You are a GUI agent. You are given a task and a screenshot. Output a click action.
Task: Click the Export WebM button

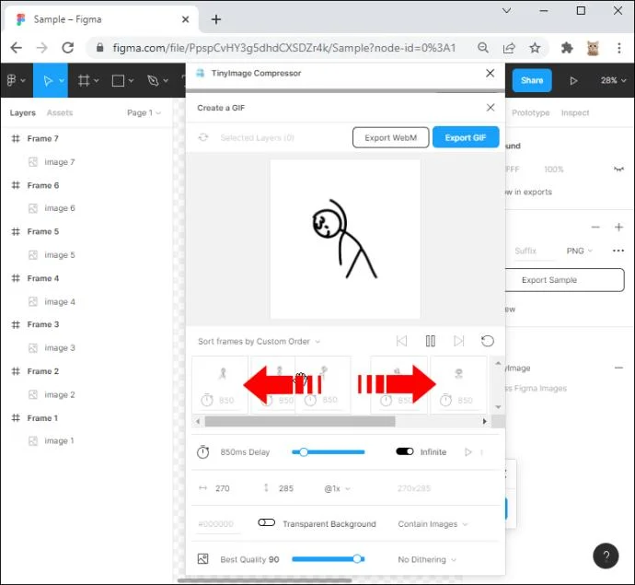390,137
